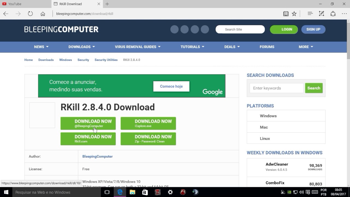Make a Web Note pen icon
Image resolution: width=350 pixels, height=197 pixels.
pos(322,14)
